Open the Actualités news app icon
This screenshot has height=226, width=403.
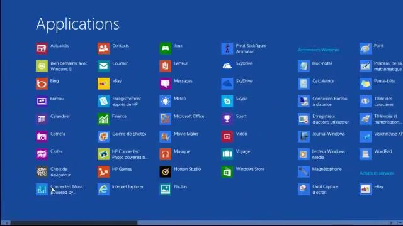point(42,48)
